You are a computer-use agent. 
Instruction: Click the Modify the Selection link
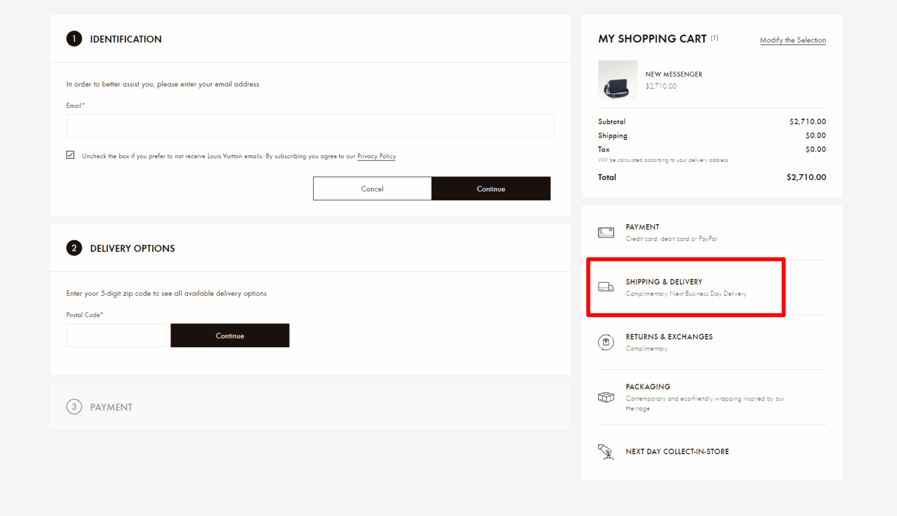tap(792, 40)
